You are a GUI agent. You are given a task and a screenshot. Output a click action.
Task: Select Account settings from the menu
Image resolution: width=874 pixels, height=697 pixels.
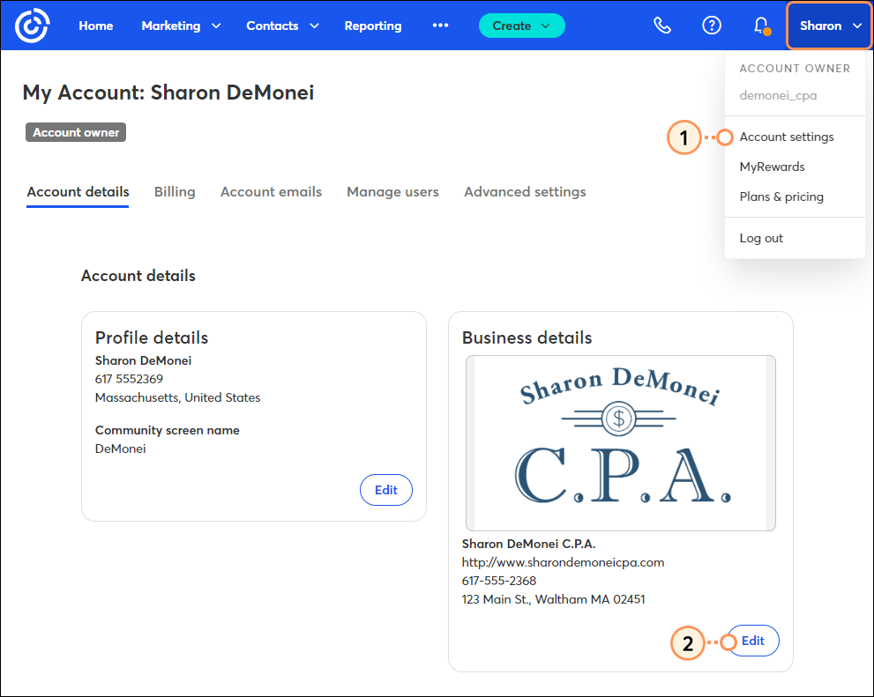(x=787, y=137)
